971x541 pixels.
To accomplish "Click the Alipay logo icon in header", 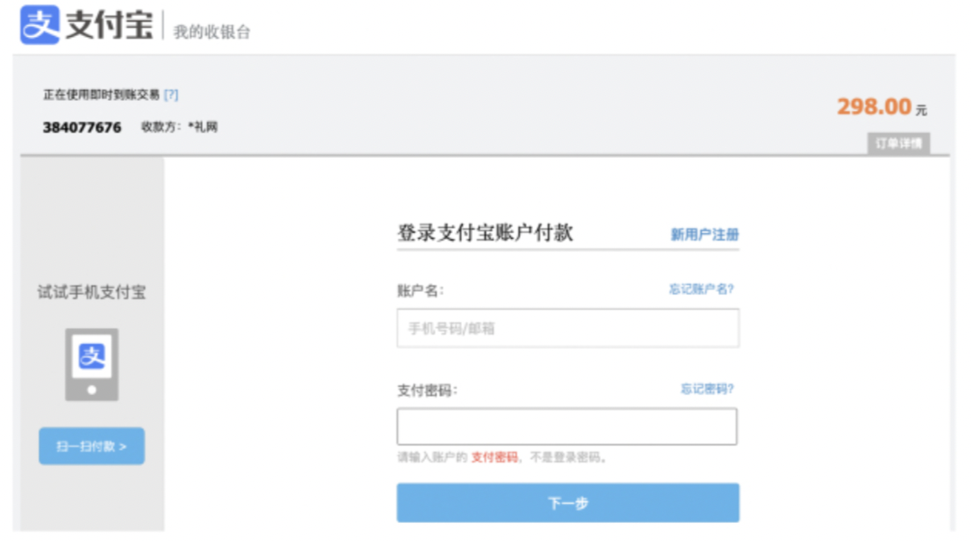I will (x=40, y=24).
